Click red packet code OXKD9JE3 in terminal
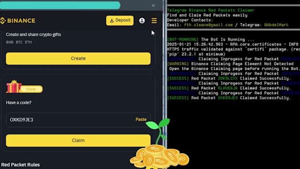 (228, 98)
